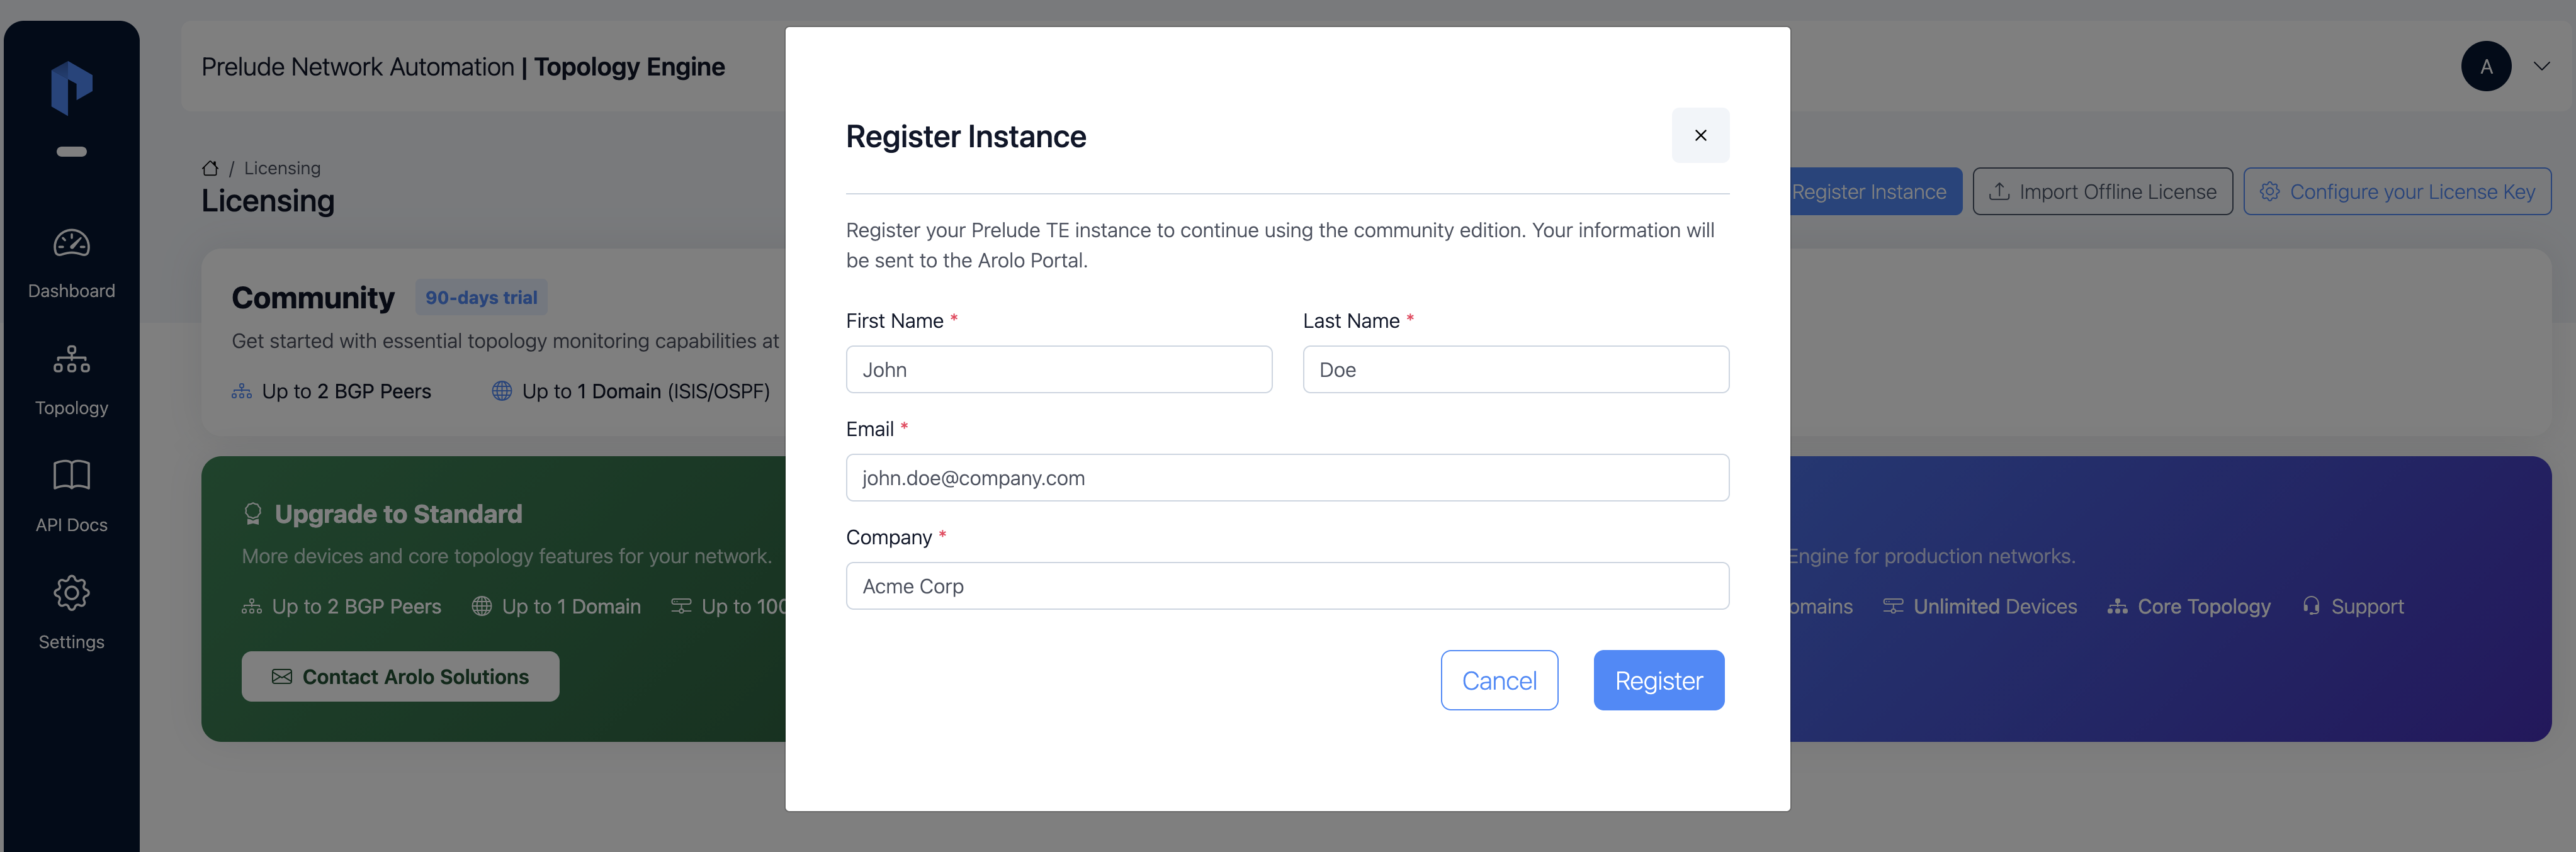Click the Prelude Network Automation header title
Image resolution: width=2576 pixels, height=852 pixels.
(463, 66)
